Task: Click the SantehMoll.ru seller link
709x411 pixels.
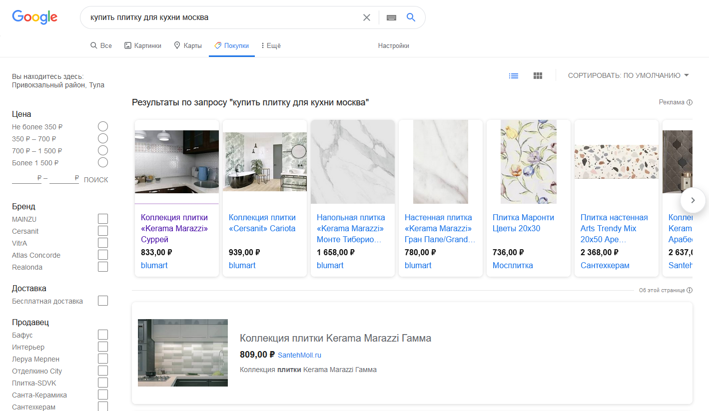Action: point(299,355)
